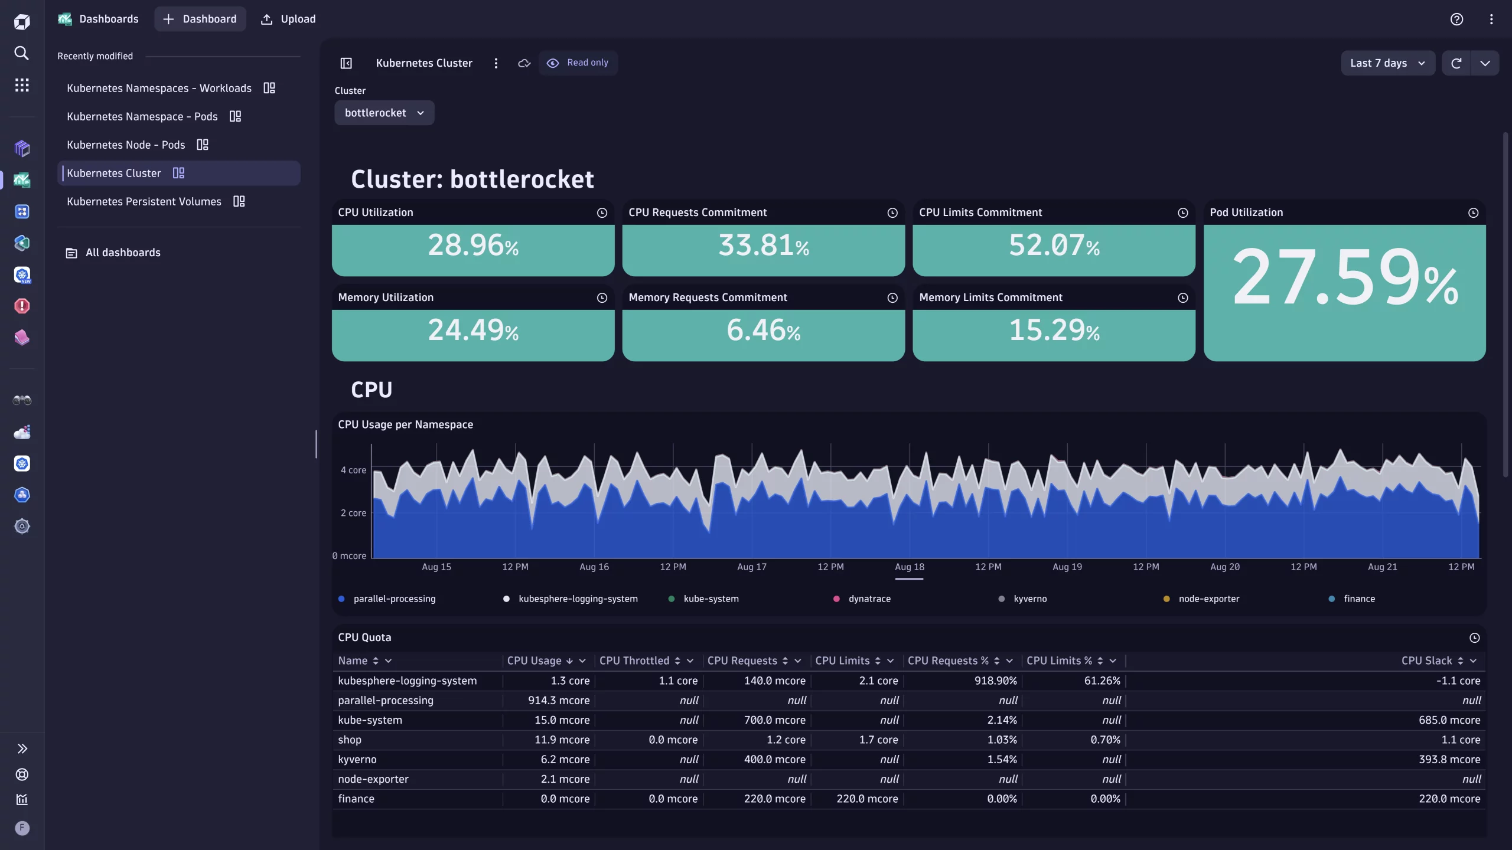The width and height of the screenshot is (1512, 850).
Task: Open the Kubernetes plugin marked NEW
Action: coord(22,275)
